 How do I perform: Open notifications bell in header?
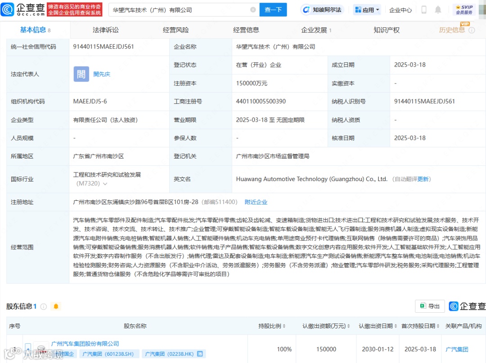(438, 10)
